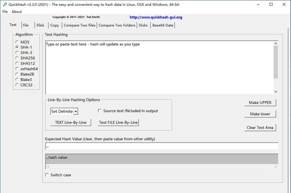
Task: Minimize the QuickHash window
Action: 258,4
